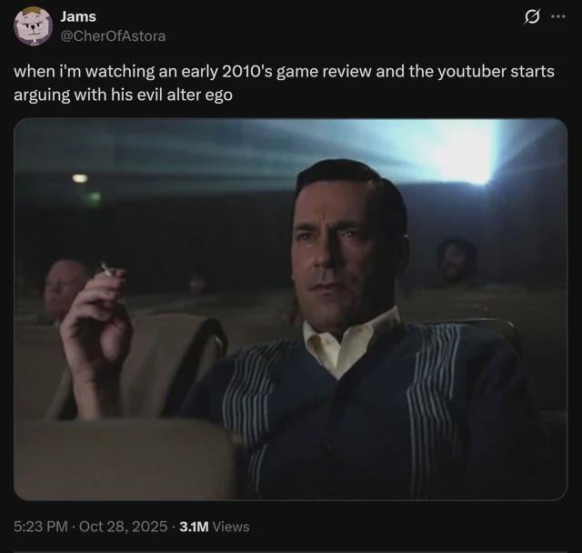Screen dimensions: 582x553
Task: Click the Views label
Action: click(x=231, y=526)
